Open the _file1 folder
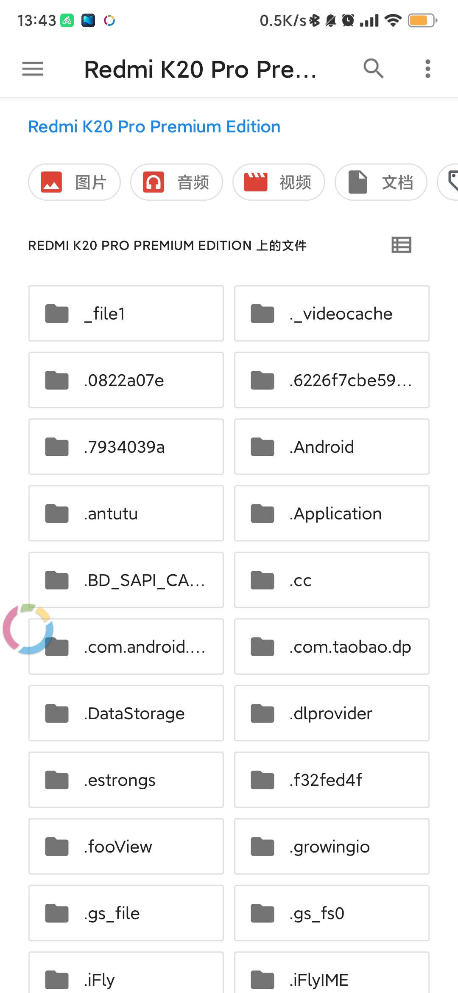This screenshot has height=993, width=458. [x=126, y=313]
